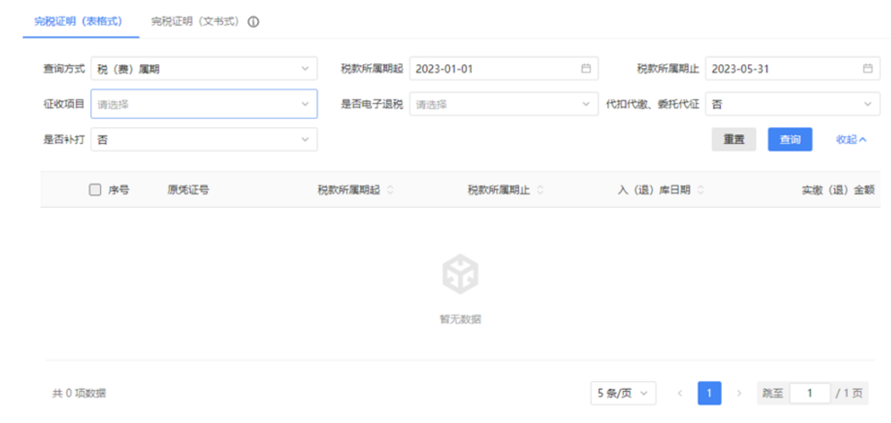Click the 实缴（退）金额 column header
Viewport: 891px width, 423px height.
838,189
